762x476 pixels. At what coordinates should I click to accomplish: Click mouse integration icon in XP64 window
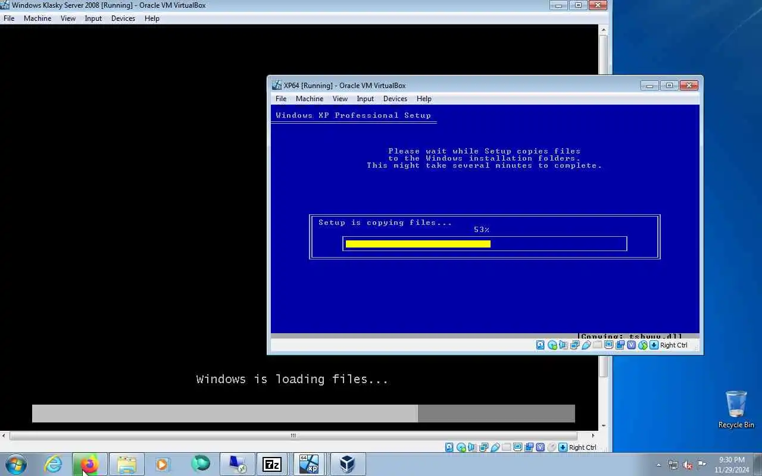[x=643, y=345]
